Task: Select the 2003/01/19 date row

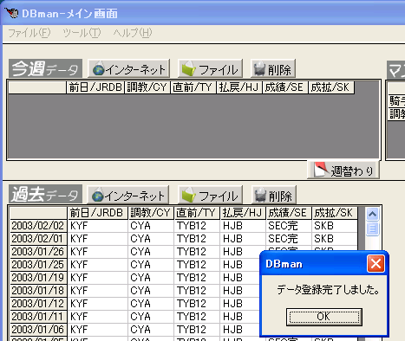Action: [x=38, y=278]
